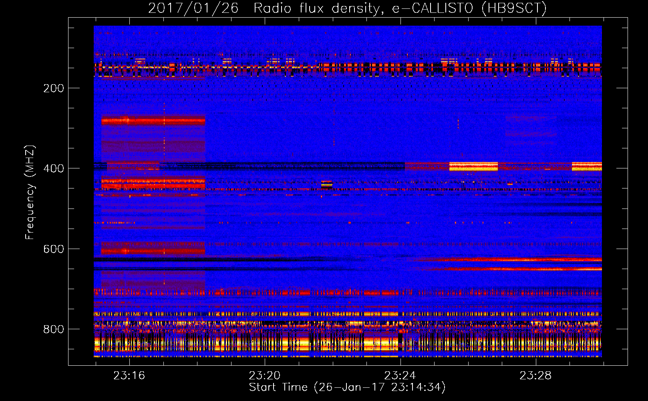Click the 'Start Time (26-Jan-17 23:14:34)' label

347,387
